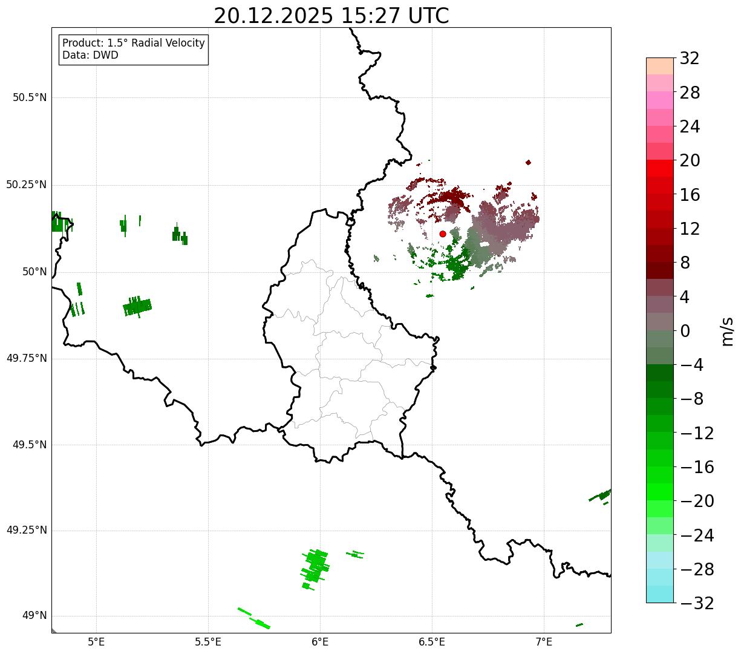Viewport: 741px width, 654px height.
Task: Click the bright green colorbar swatch above −20
Action: point(660,492)
